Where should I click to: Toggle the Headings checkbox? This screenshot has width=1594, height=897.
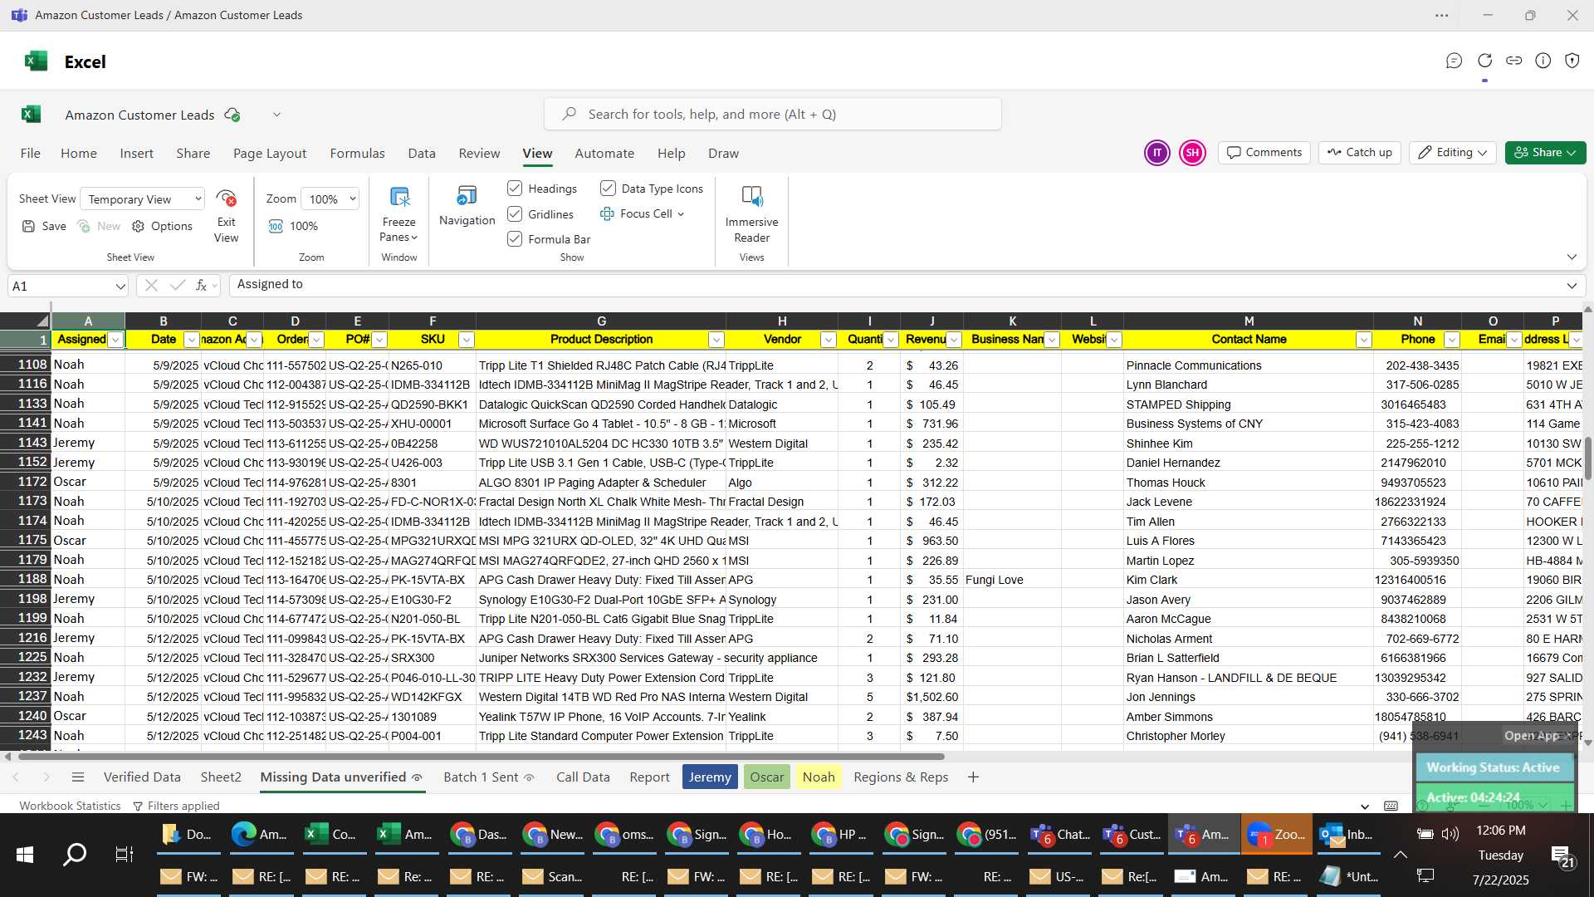click(515, 189)
